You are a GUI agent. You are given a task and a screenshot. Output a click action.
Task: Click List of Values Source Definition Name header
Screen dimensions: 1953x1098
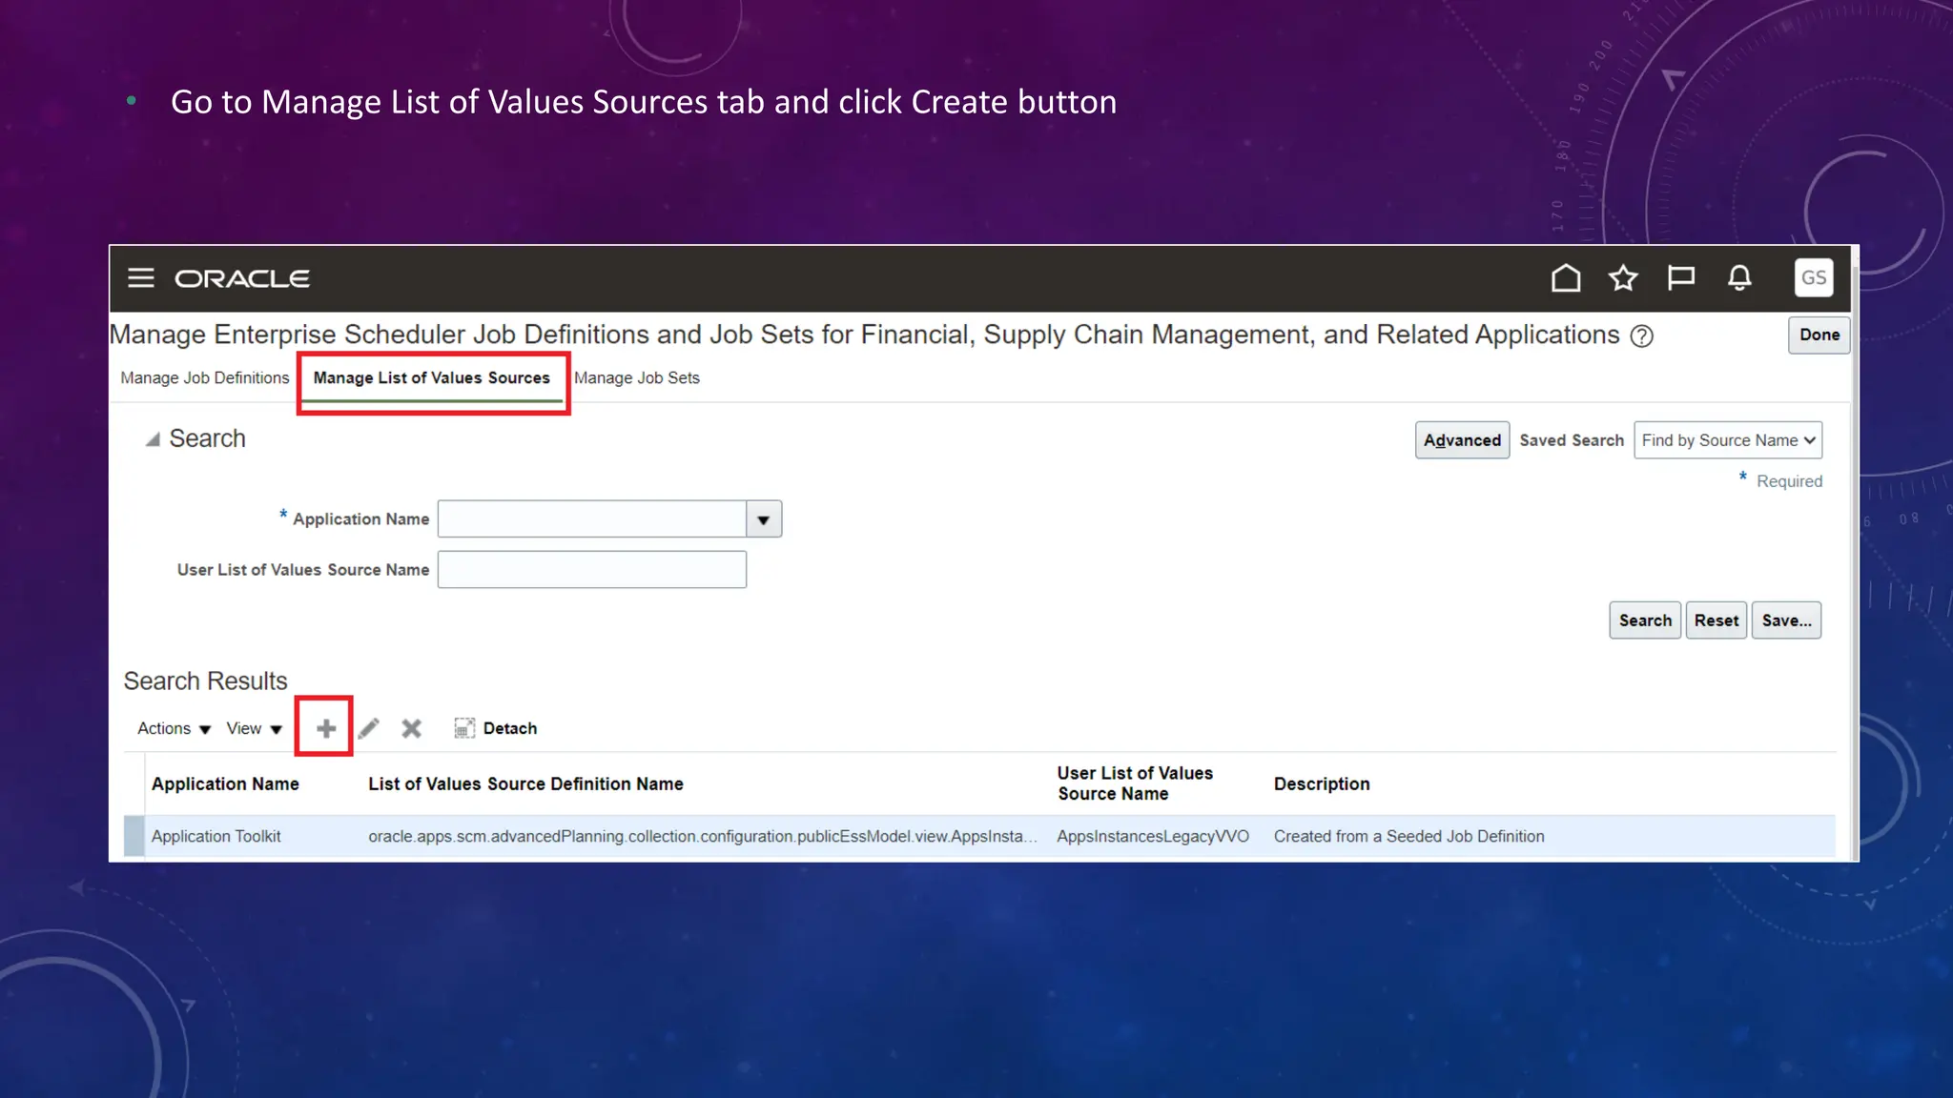[x=525, y=783]
